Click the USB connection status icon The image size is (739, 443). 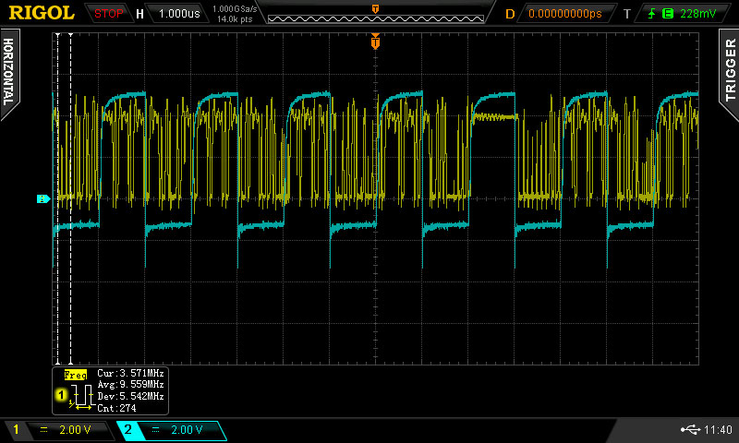click(690, 429)
